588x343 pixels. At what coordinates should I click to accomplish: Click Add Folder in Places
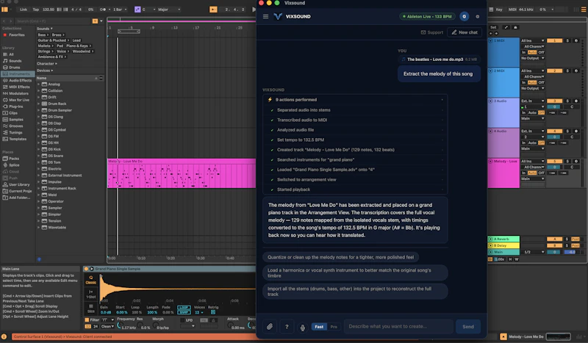[16, 198]
